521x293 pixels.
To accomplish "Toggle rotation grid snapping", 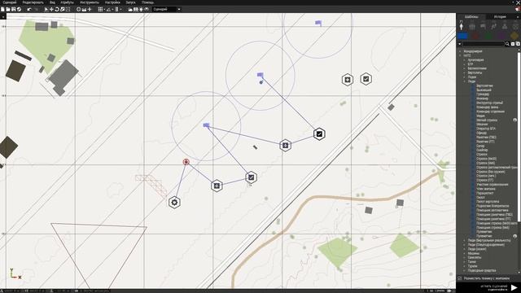I will point(108,9).
